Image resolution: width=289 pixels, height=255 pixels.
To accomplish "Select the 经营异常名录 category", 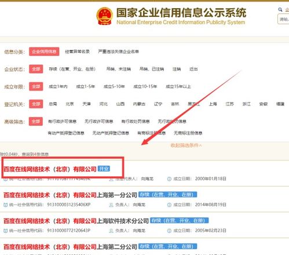I will pyautogui.click(x=77, y=52).
